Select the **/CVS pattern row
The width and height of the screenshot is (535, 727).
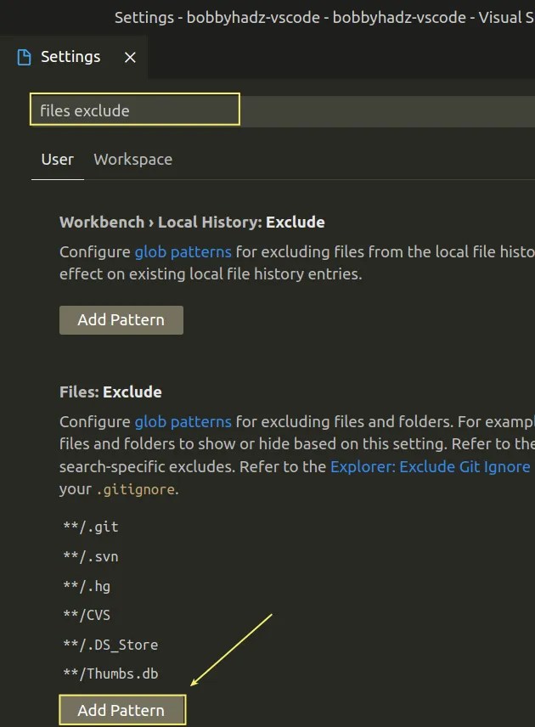pos(87,615)
